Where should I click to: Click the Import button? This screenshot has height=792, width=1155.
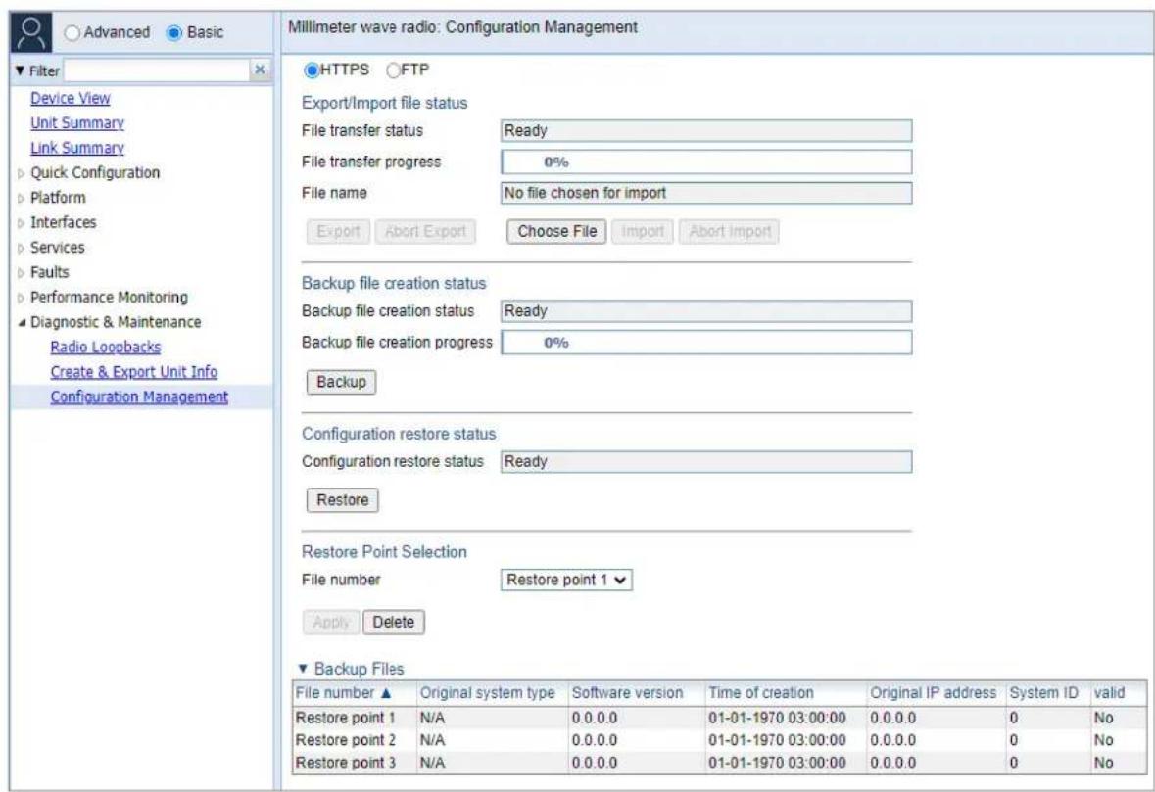[643, 231]
